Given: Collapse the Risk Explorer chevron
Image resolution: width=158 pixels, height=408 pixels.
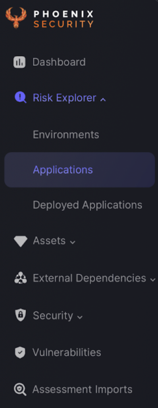Looking at the screenshot, I should coord(103,99).
